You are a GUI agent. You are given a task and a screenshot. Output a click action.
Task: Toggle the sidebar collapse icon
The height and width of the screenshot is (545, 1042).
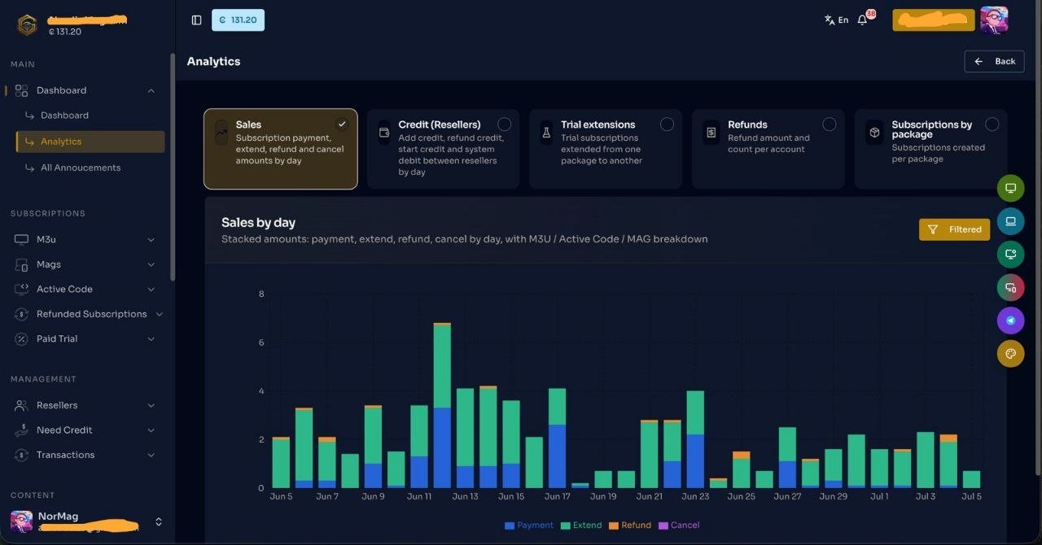click(x=196, y=20)
